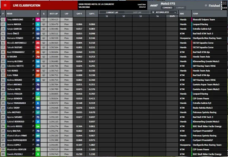Select rider Raul FERNANDEZ
The image size is (228, 157).
tap(16, 52)
